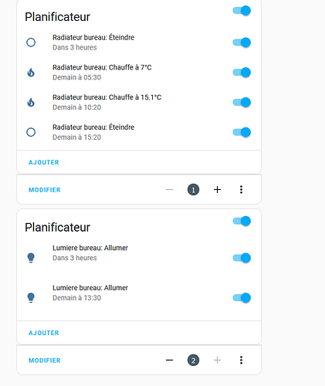Click the plus icon beside badge 1
This screenshot has width=325, height=386.
(217, 190)
